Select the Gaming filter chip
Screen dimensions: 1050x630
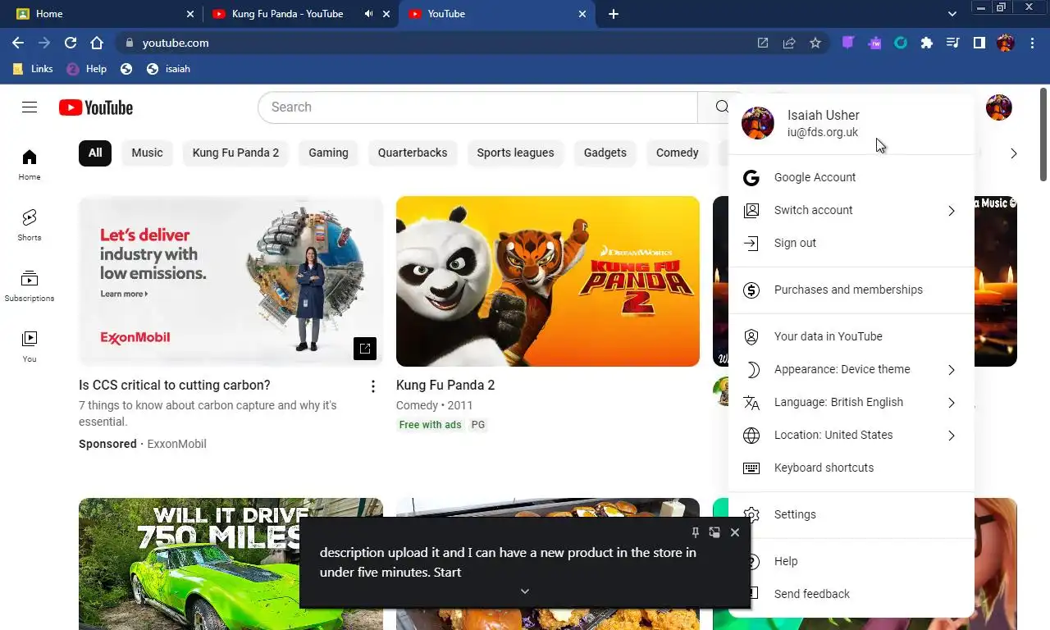coord(328,153)
